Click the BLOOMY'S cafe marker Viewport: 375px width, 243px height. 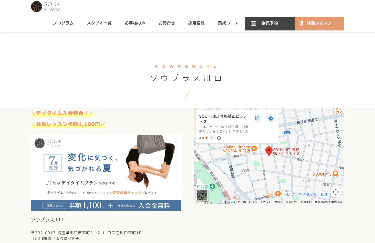pyautogui.click(x=335, y=174)
